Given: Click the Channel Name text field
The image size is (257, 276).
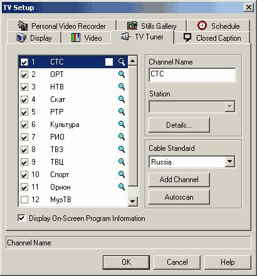Looking at the screenshot, I should (192, 75).
